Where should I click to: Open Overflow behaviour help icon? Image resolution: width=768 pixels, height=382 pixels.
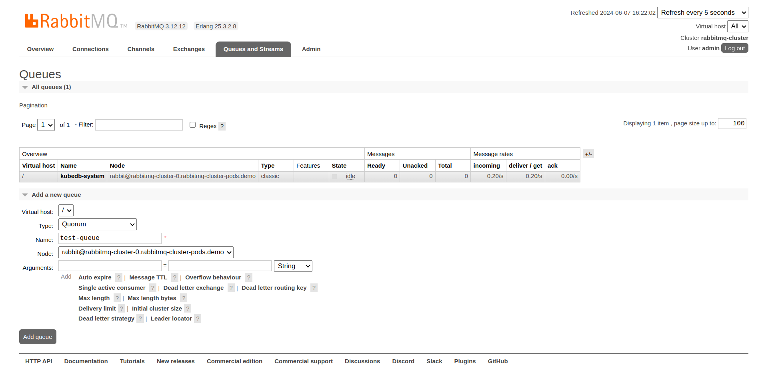coord(248,277)
